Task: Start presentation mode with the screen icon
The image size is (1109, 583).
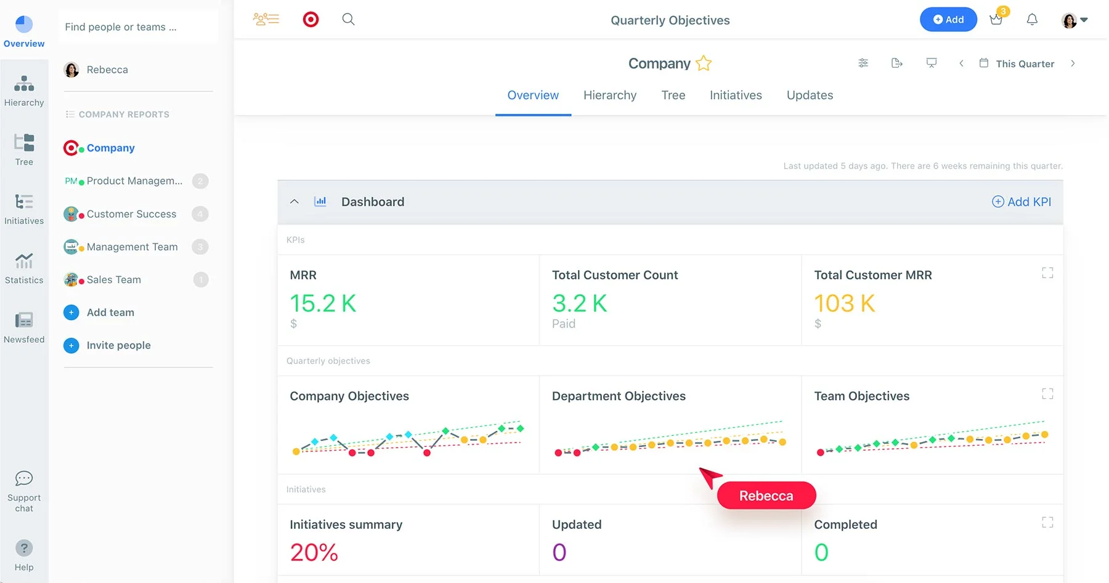Action: point(931,63)
